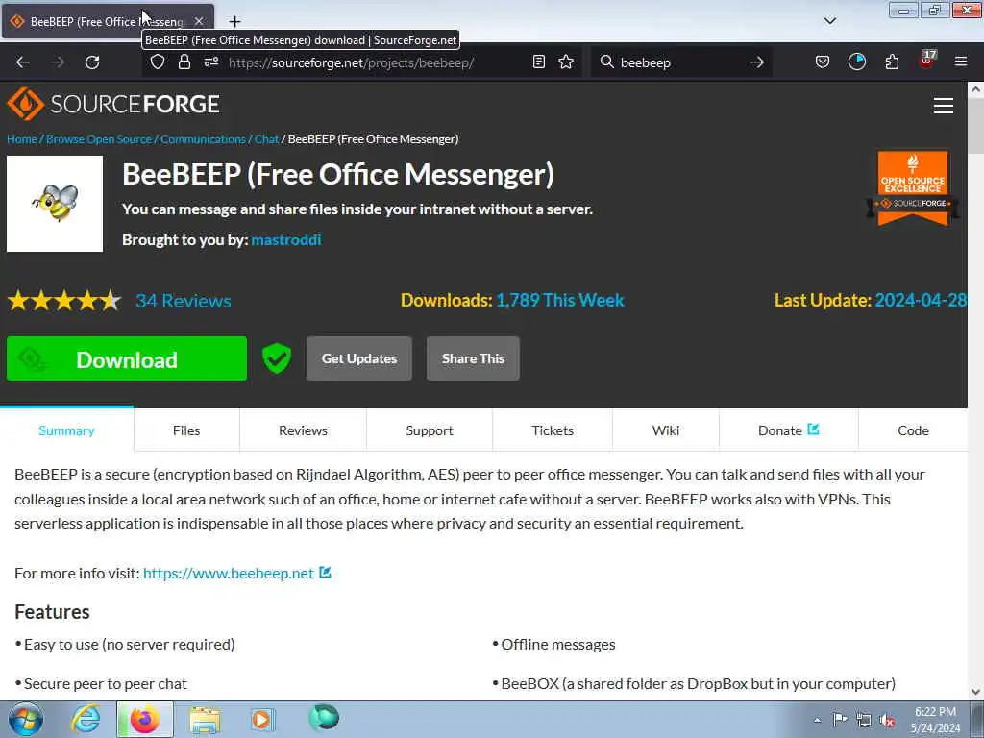Click the BeeBEEP bee project icon
Viewport: 984px width, 738px height.
(x=55, y=204)
